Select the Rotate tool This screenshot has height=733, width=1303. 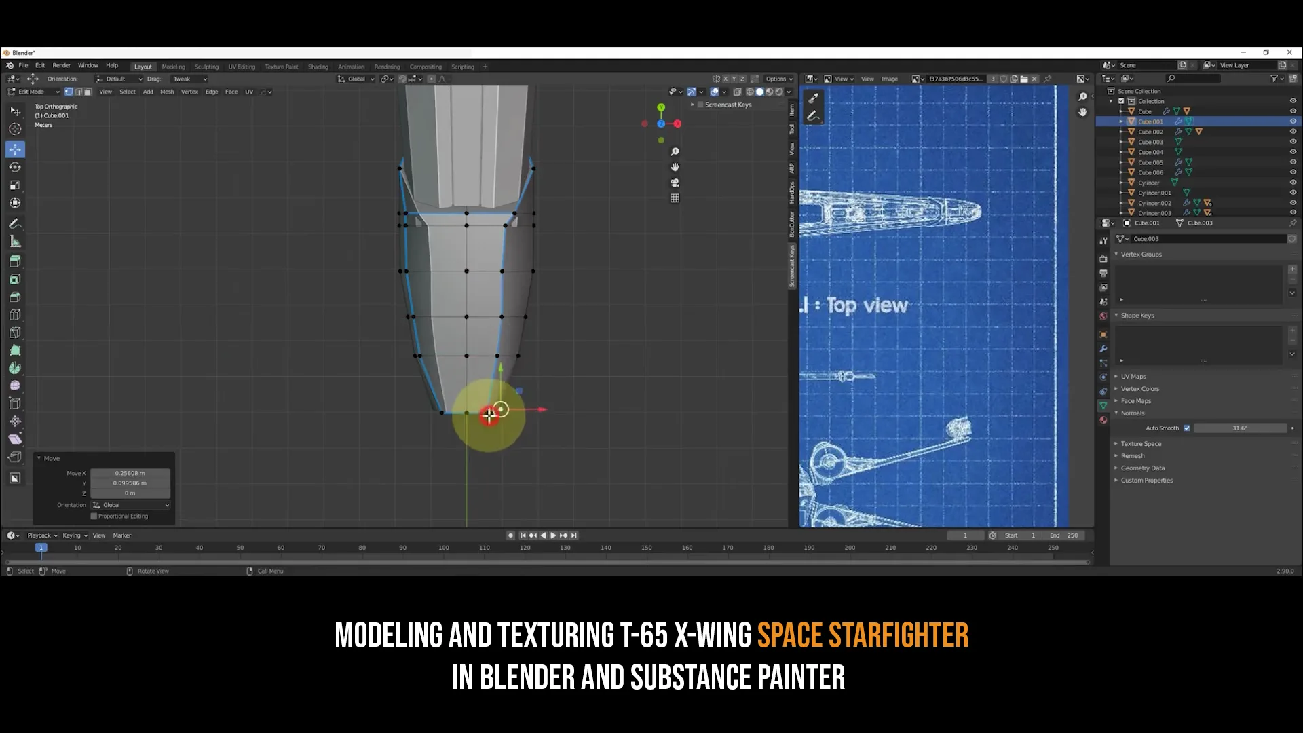(x=15, y=167)
